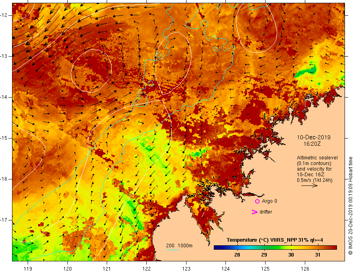Click the '200 1000m' depth label
353x273 pixels.
[179, 246]
